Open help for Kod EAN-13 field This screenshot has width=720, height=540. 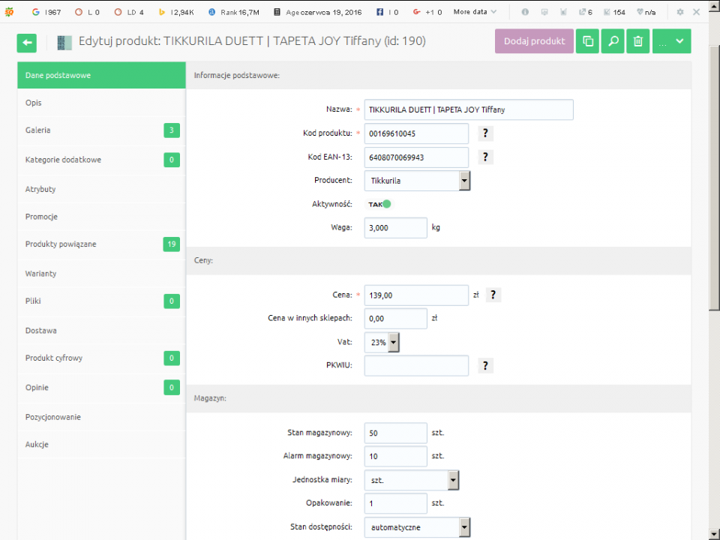click(485, 157)
